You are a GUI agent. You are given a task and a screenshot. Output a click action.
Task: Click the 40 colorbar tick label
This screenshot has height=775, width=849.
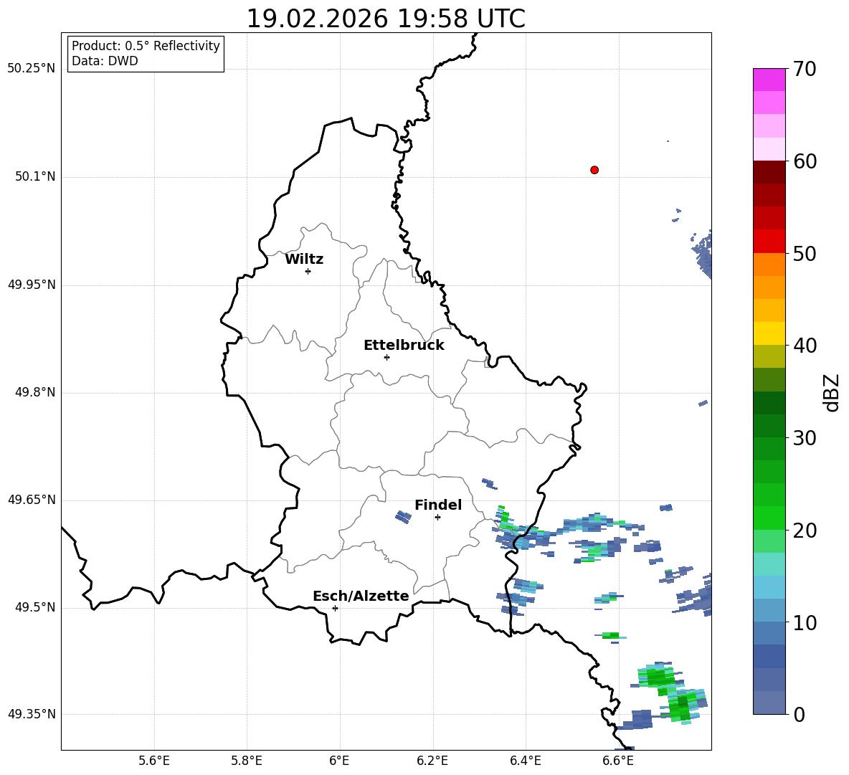805,346
